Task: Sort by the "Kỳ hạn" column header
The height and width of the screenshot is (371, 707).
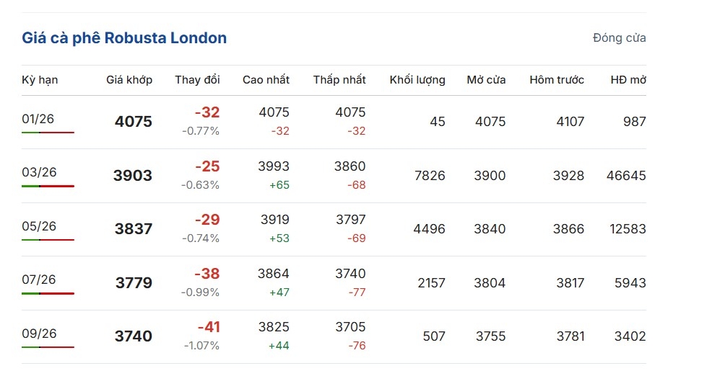Action: 40,80
